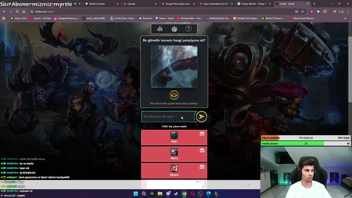
Task: Open the Chrome profile avatar
Action: coord(341,12)
